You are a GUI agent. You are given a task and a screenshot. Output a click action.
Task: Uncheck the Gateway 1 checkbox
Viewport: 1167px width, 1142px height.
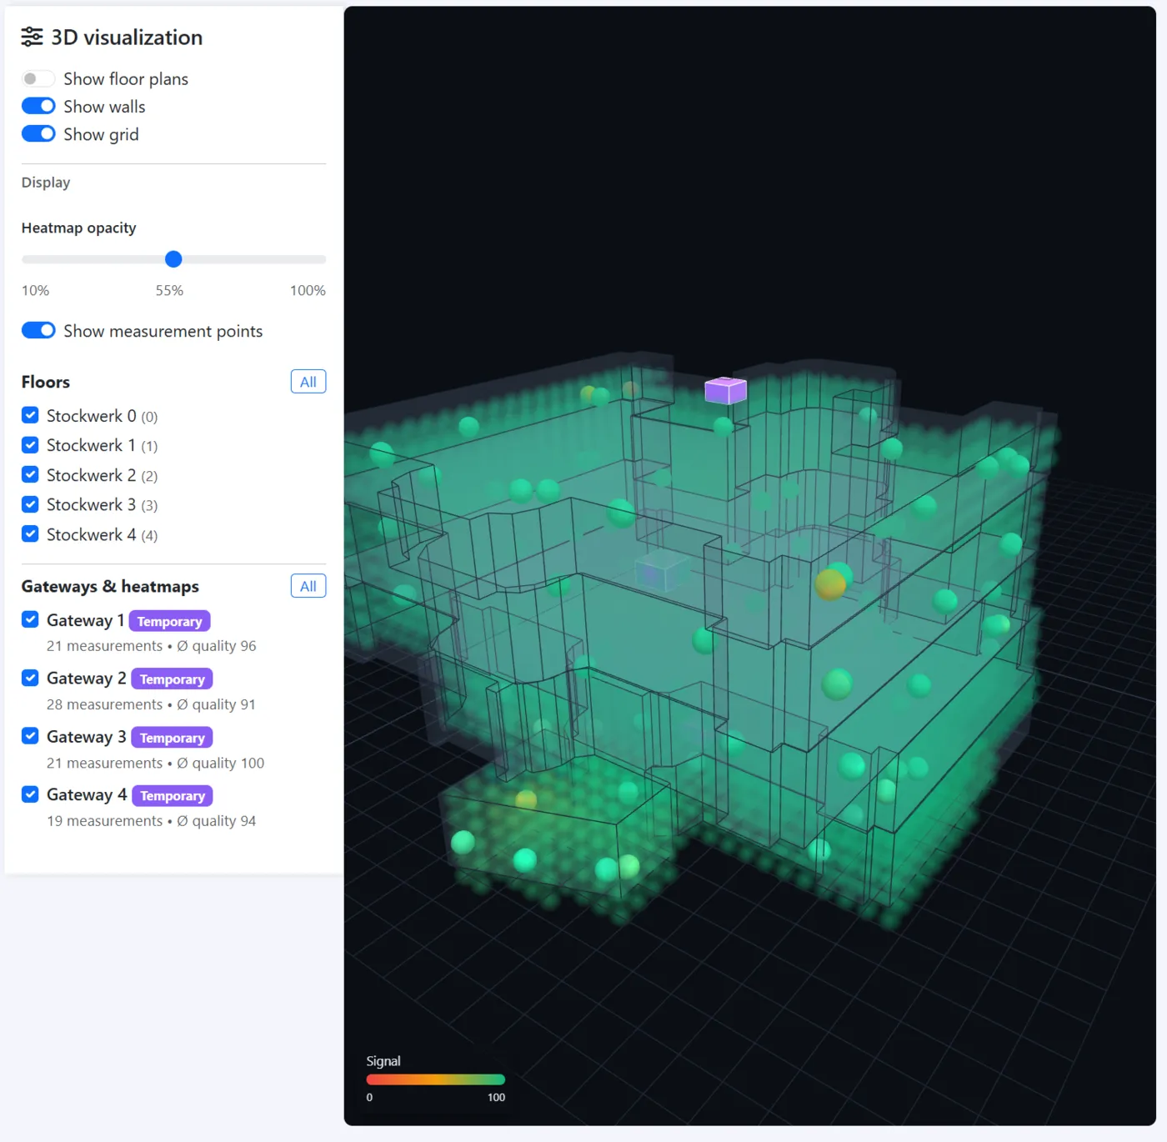coord(30,619)
